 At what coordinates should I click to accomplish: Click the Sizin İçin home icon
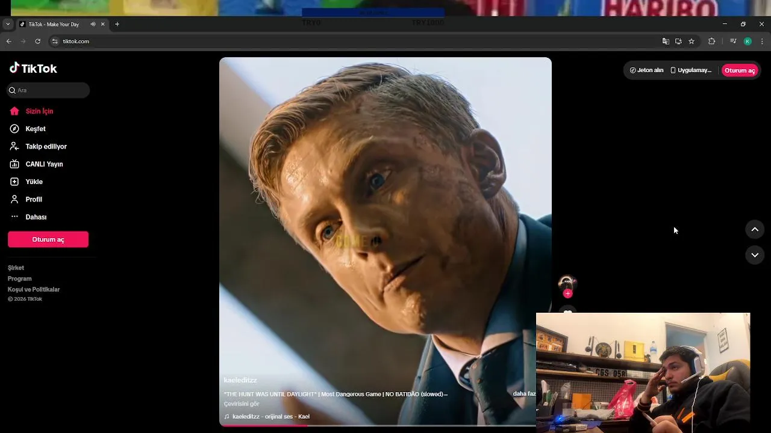pos(14,111)
